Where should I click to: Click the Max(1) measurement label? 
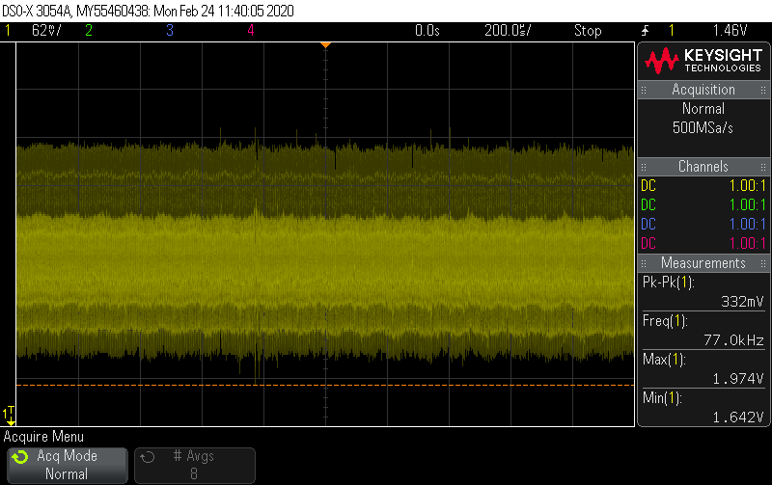(x=664, y=360)
